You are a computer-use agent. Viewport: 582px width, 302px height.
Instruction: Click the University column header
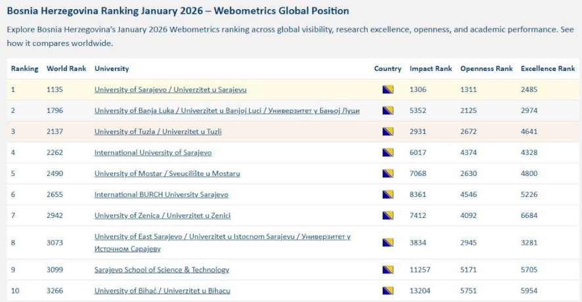click(x=112, y=69)
